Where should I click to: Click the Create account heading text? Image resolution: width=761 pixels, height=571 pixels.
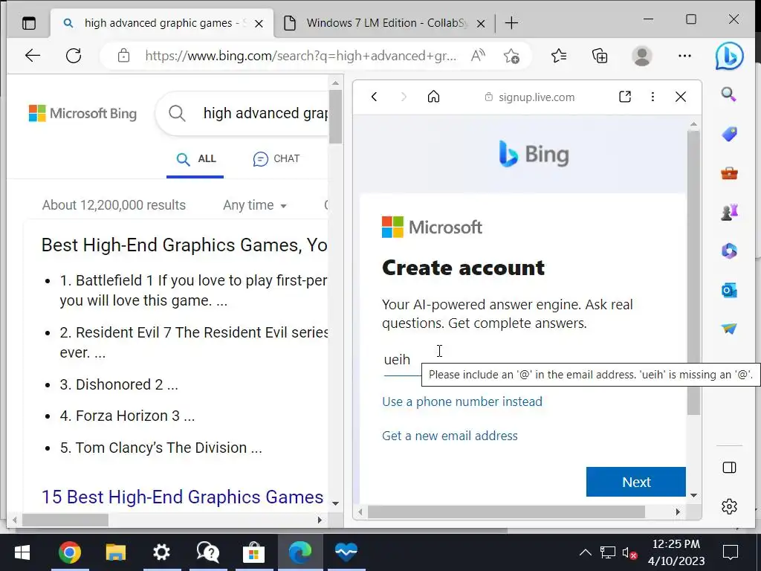[463, 268]
